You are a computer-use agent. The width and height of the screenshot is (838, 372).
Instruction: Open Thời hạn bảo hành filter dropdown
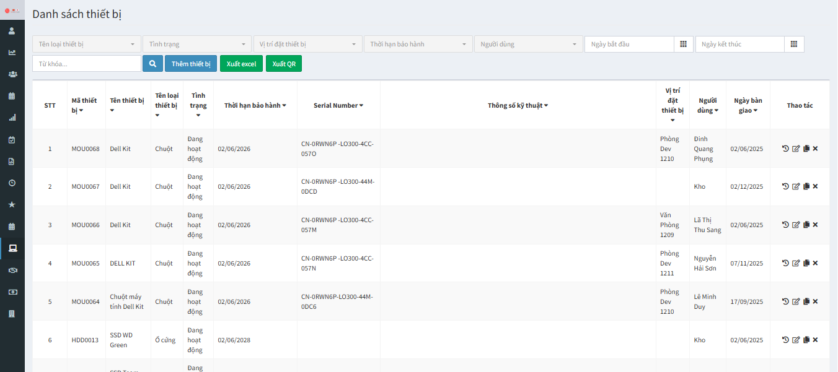pos(418,45)
